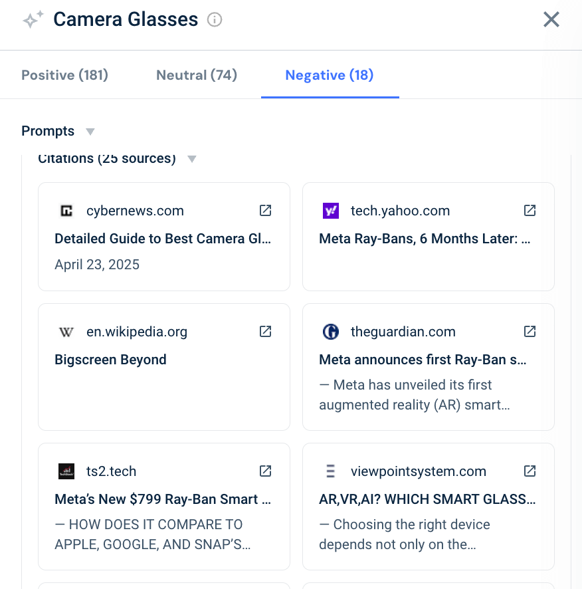Click the cybernews.com favicon
Viewport: 582px width, 589px height.
pyautogui.click(x=66, y=210)
